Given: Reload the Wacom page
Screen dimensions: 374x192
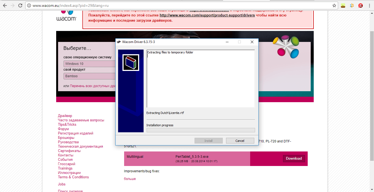Looking at the screenshot, I should 20,5.
